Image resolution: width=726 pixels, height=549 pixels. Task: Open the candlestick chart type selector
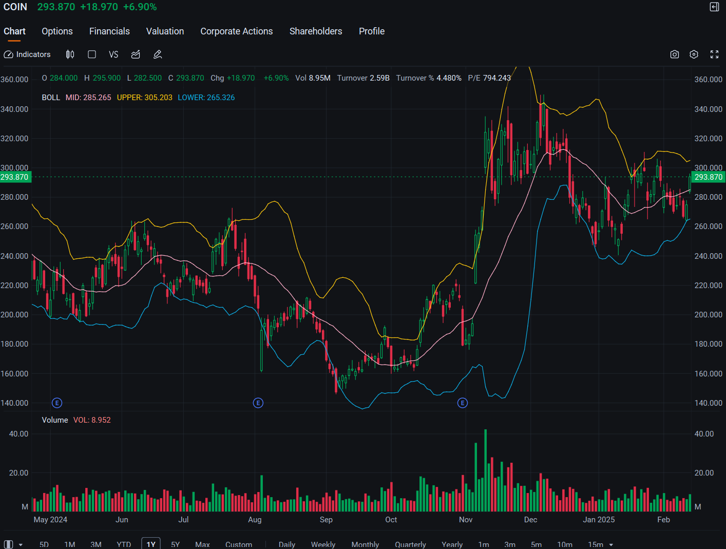[x=70, y=54]
